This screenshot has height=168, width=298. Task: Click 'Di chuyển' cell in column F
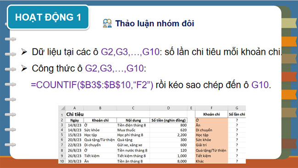[x=211, y=130]
